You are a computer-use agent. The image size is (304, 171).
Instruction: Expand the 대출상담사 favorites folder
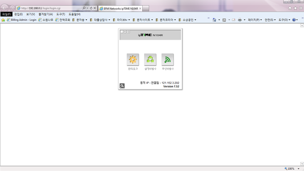[x=100, y=20]
